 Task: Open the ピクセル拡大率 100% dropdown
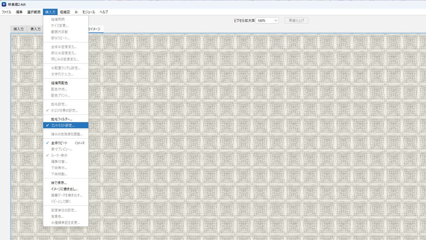pyautogui.click(x=267, y=21)
